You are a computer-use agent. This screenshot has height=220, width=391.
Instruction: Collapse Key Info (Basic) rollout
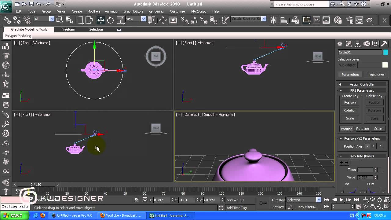(x=362, y=156)
